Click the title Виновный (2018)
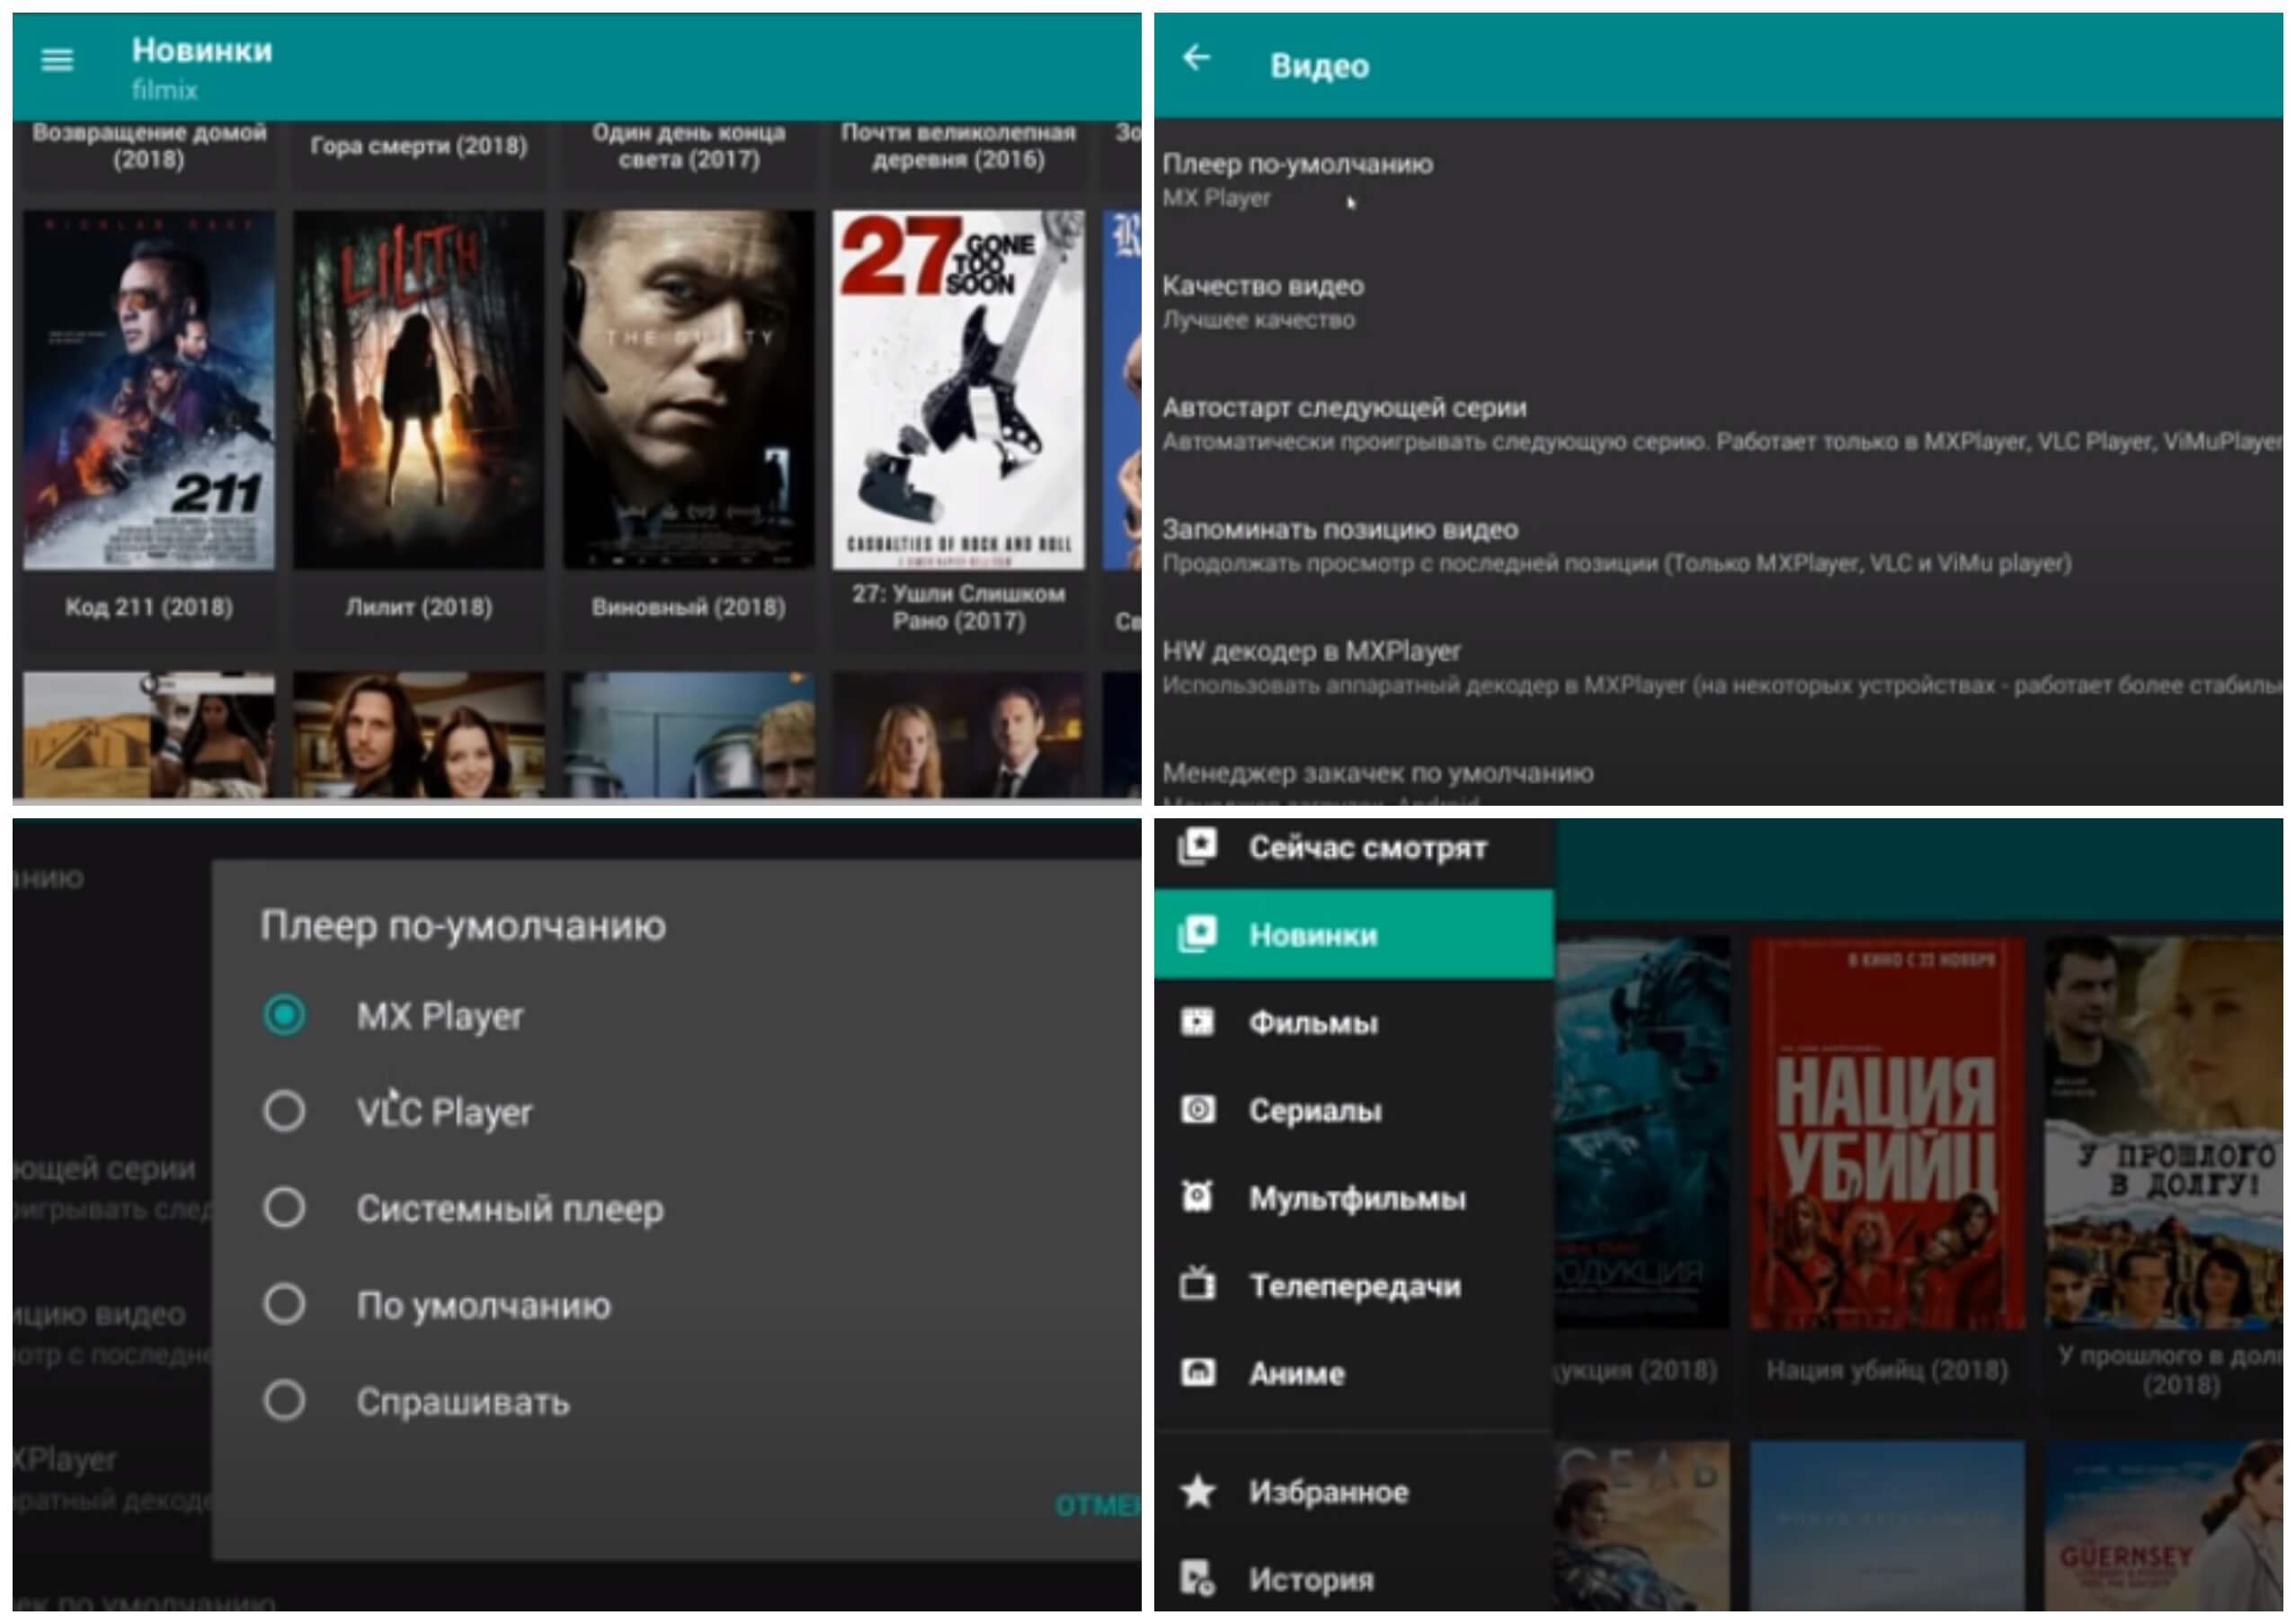Screen dimensions: 2296x1624 (x=689, y=607)
